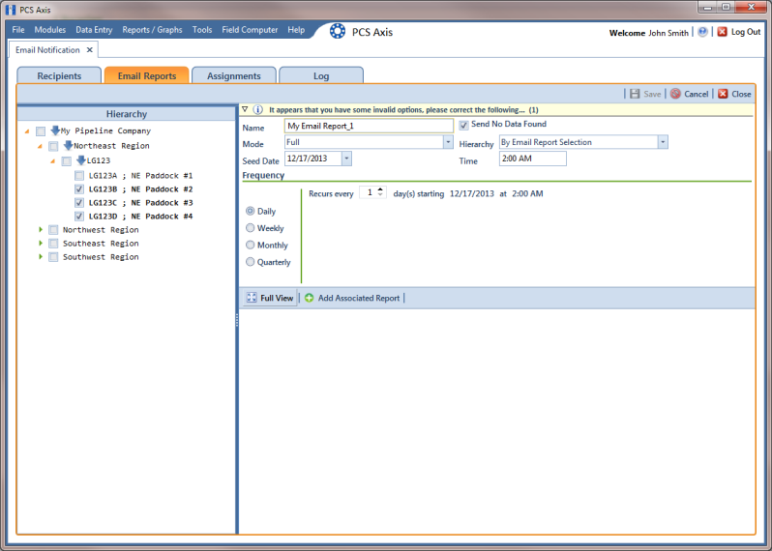
Task: Click the Full View button label
Action: [277, 298]
